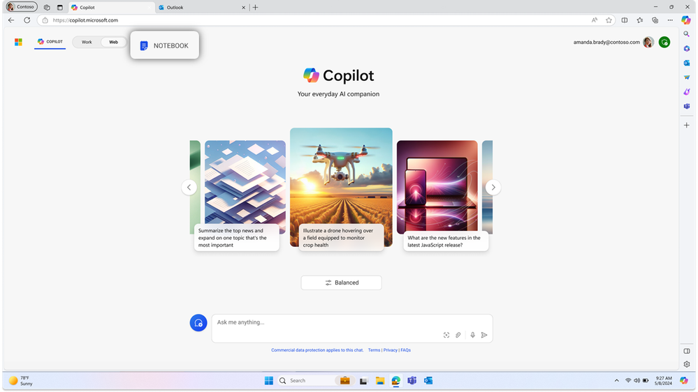Send message with the arrow icon

[x=484, y=335]
